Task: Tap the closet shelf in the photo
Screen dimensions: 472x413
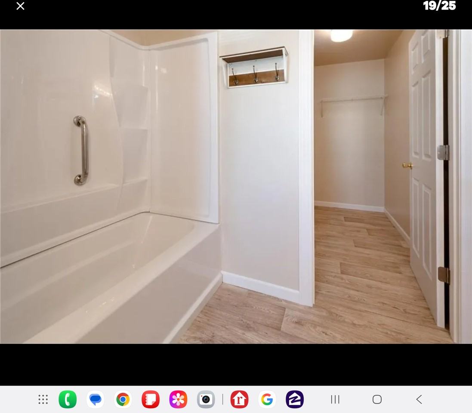Action: point(353,100)
